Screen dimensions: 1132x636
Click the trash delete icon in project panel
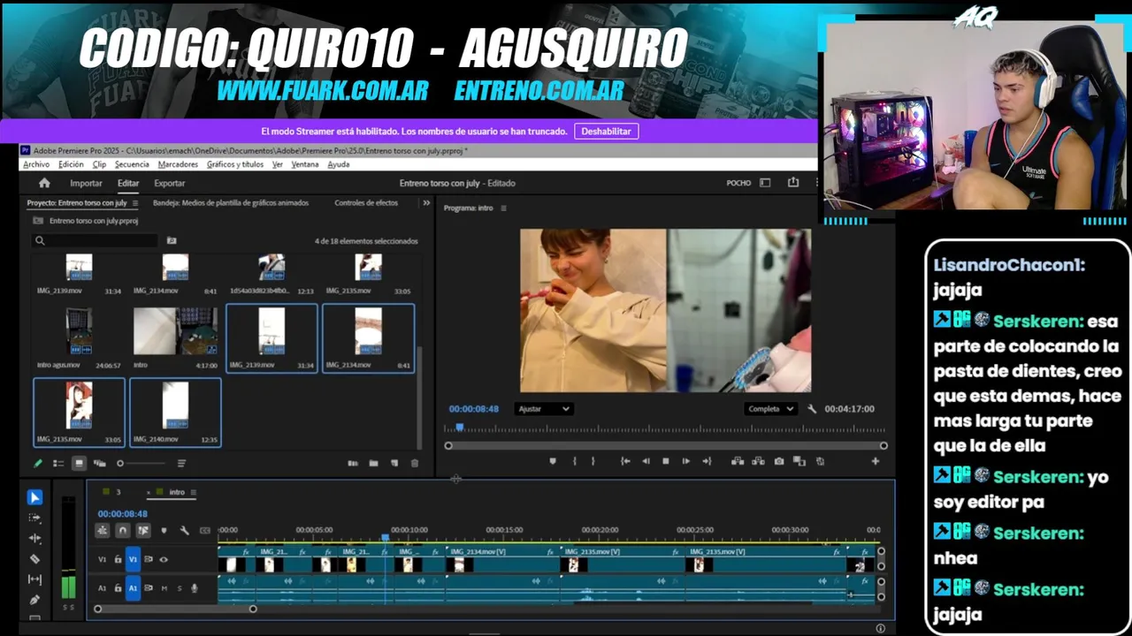(415, 463)
